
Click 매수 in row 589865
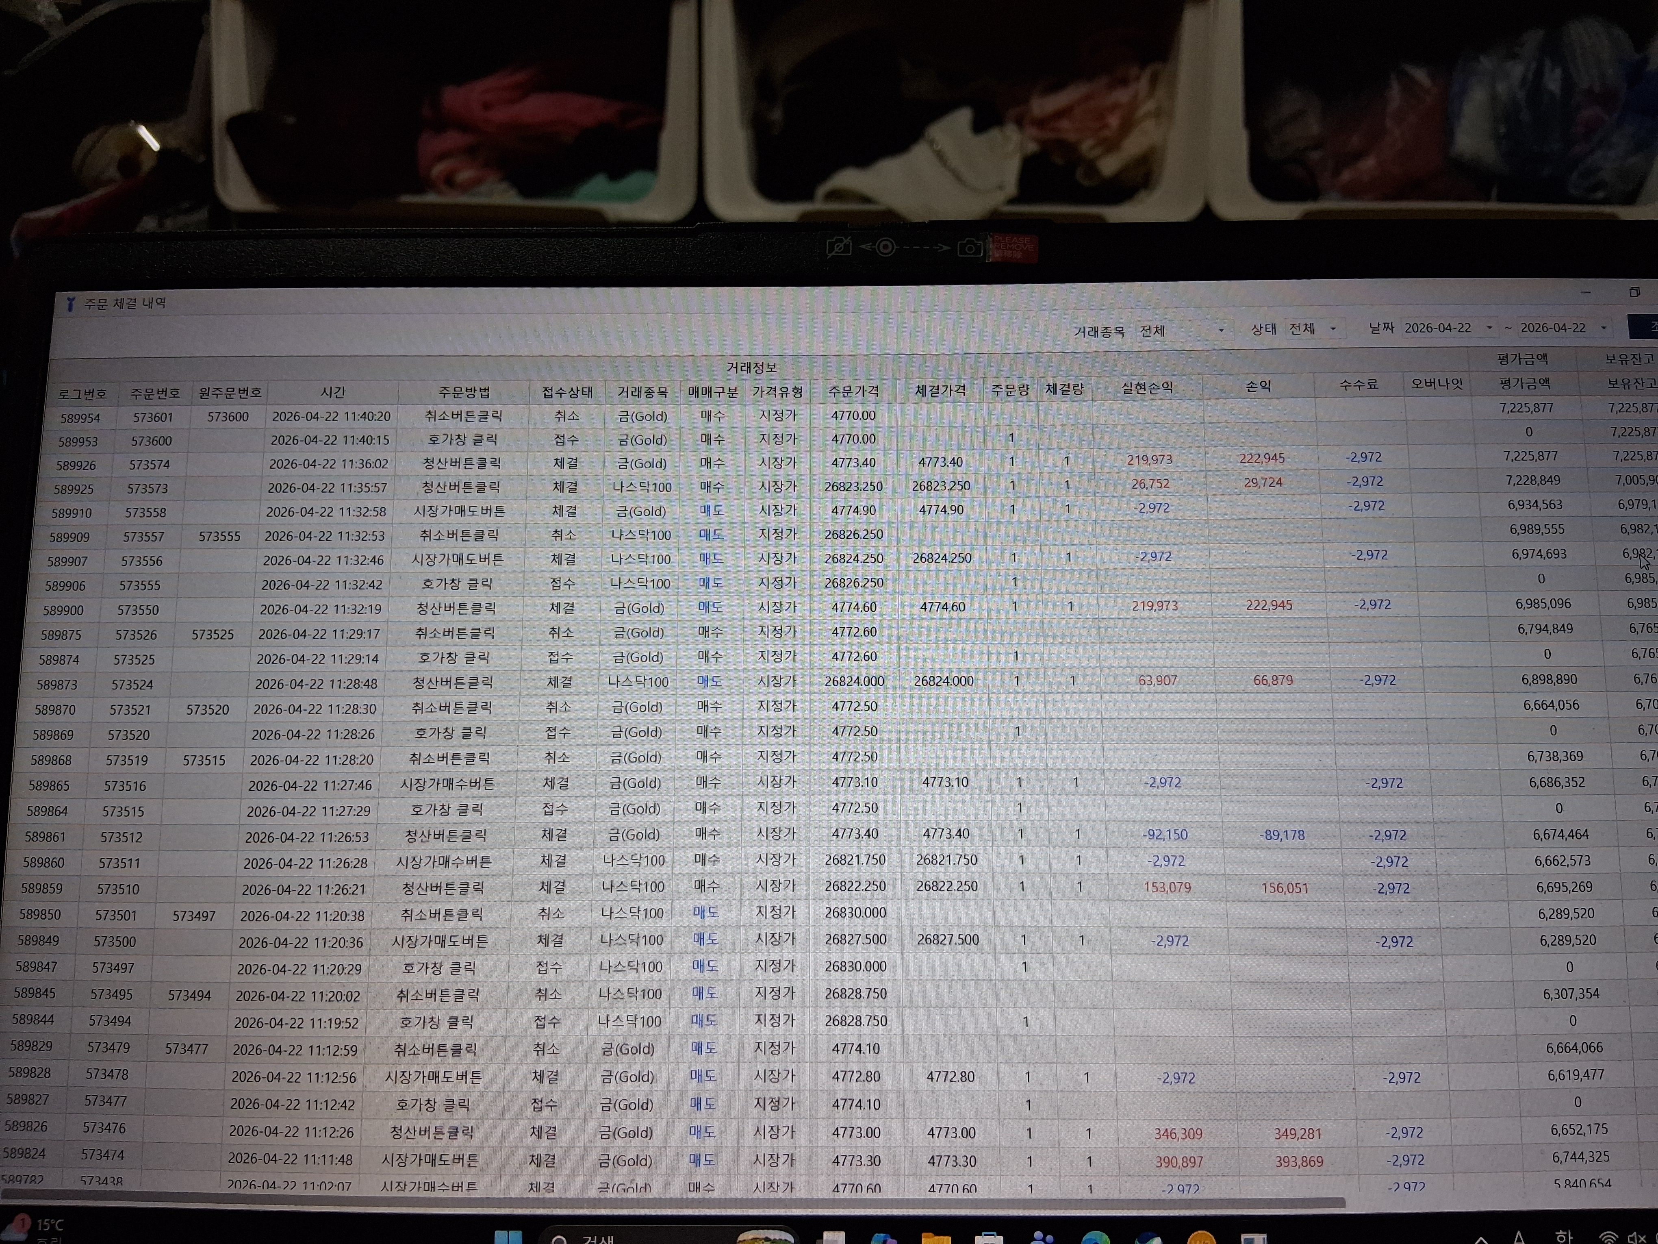[x=708, y=782]
